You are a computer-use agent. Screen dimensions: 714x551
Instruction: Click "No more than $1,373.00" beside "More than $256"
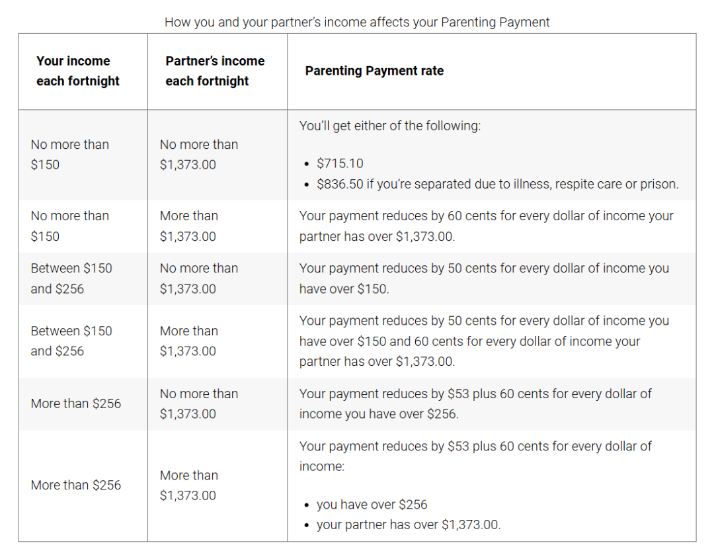(198, 403)
